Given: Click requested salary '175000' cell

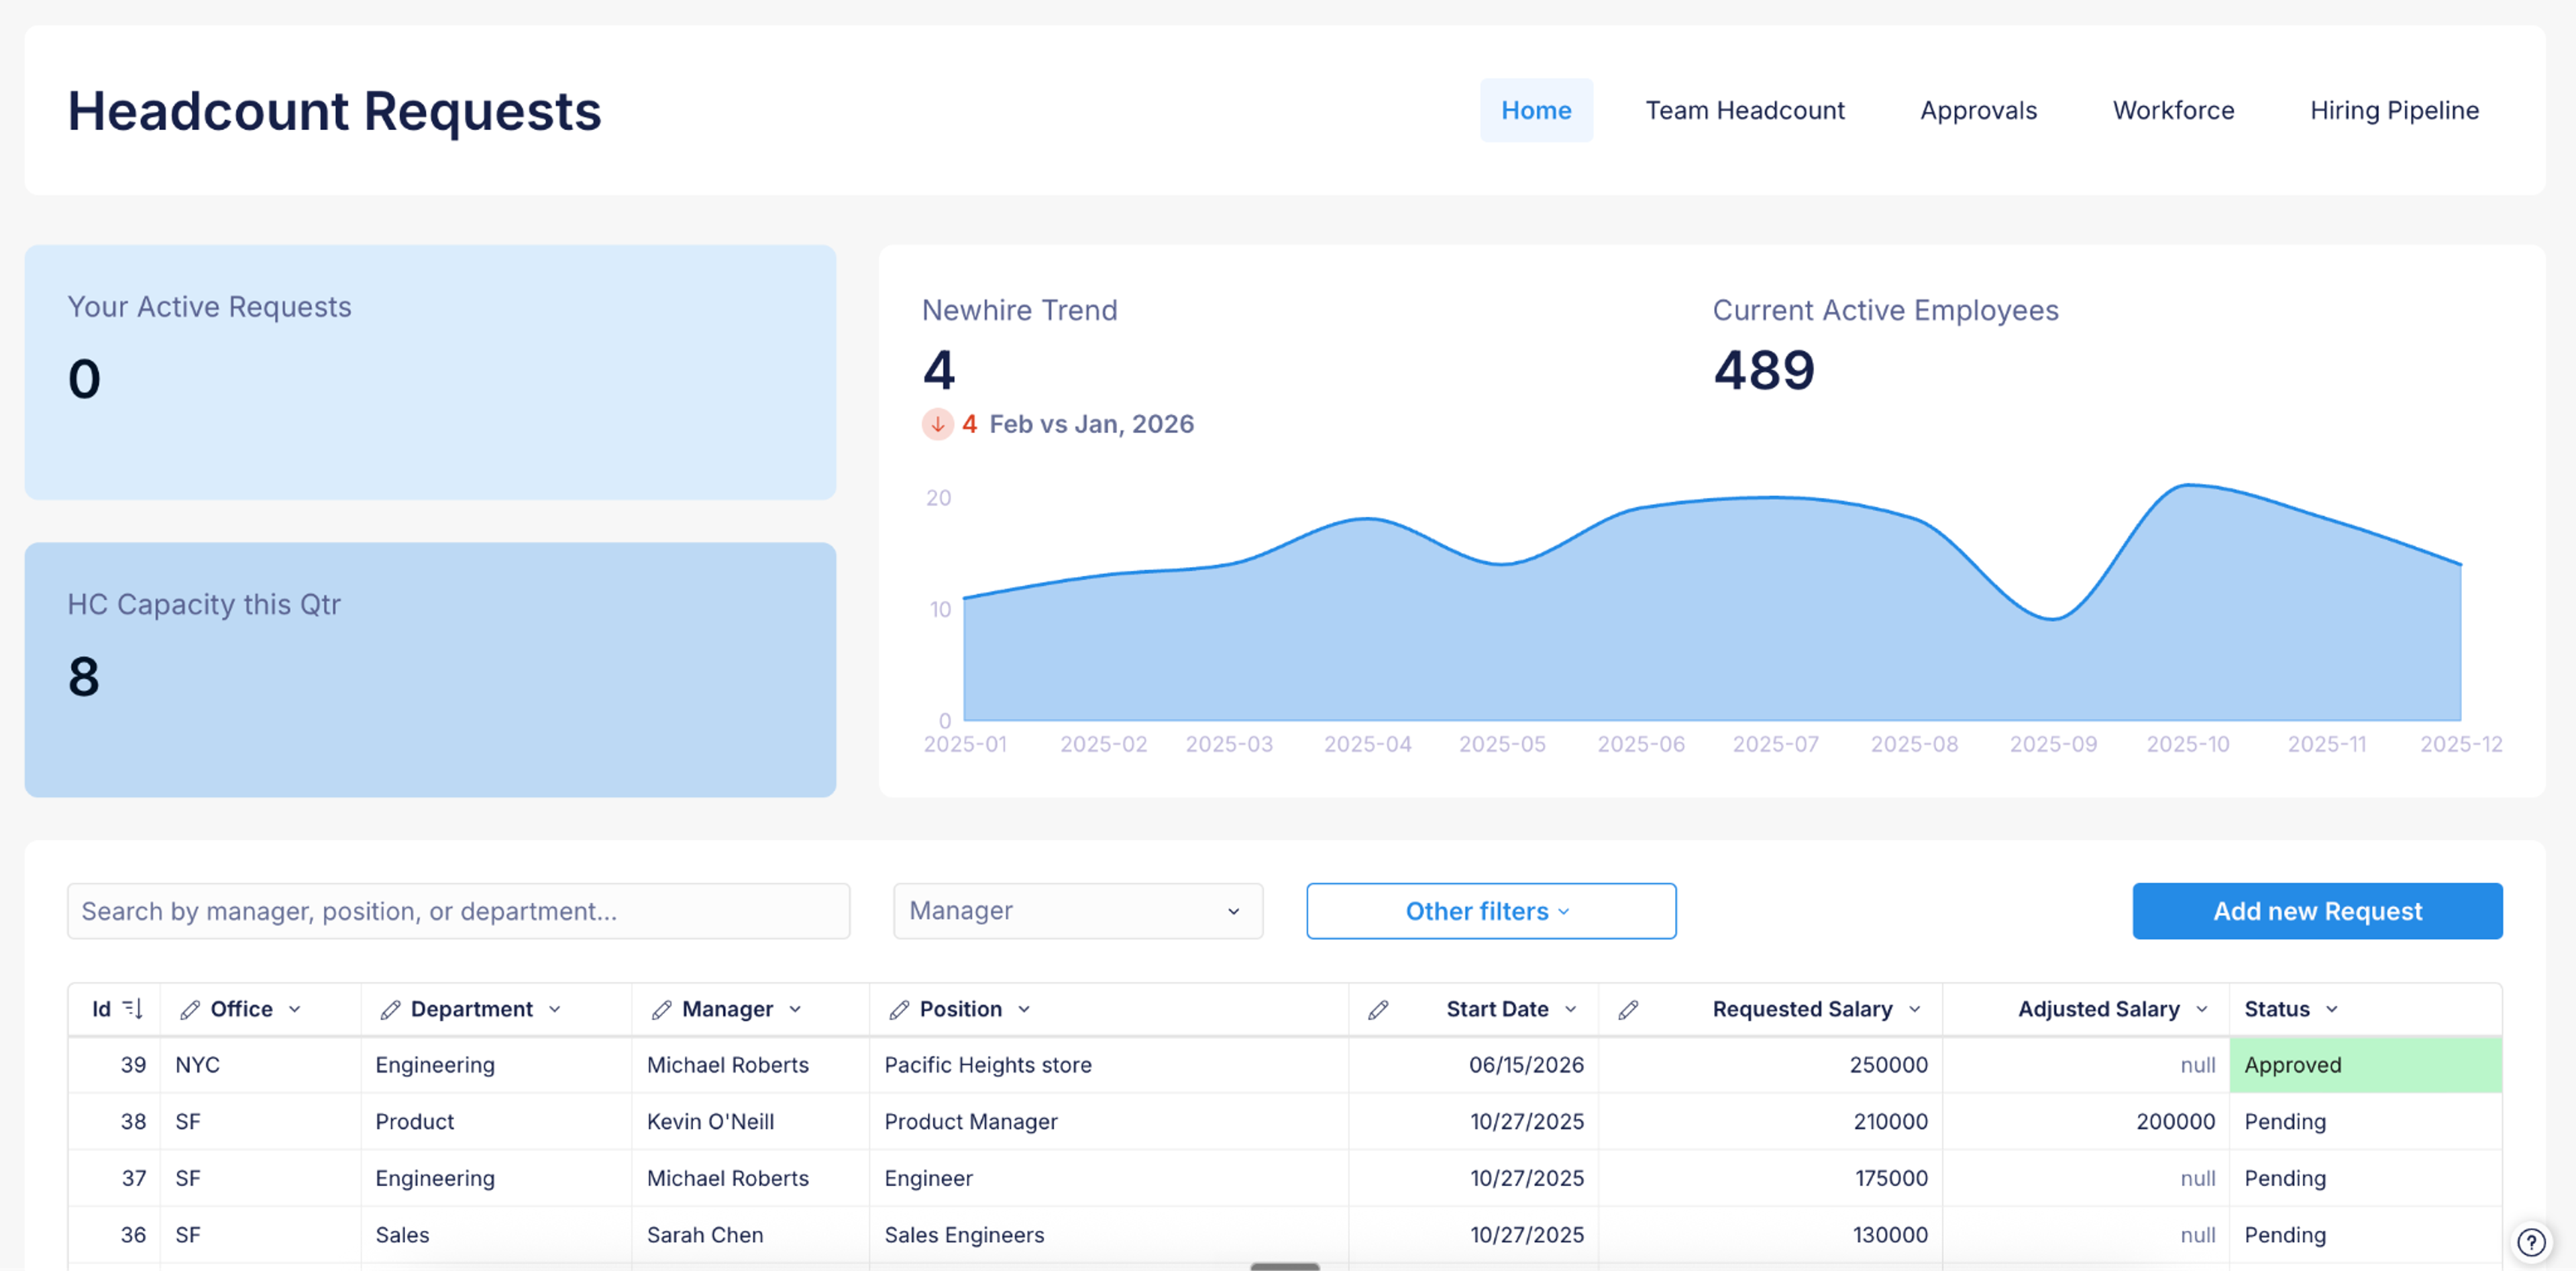Looking at the screenshot, I should tap(1770, 1178).
